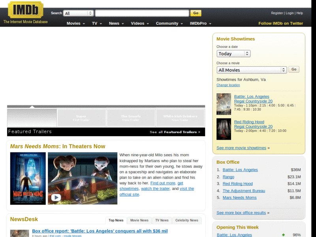Open the All Movies dropdown
This screenshot has height=237, width=316.
tap(252, 70)
